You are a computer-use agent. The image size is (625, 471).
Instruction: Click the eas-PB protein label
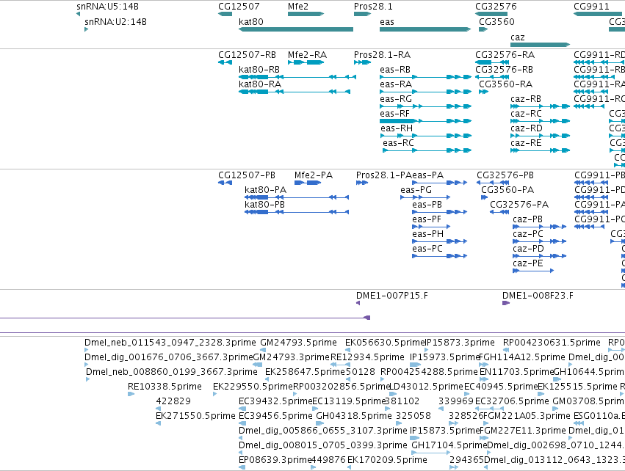point(427,205)
